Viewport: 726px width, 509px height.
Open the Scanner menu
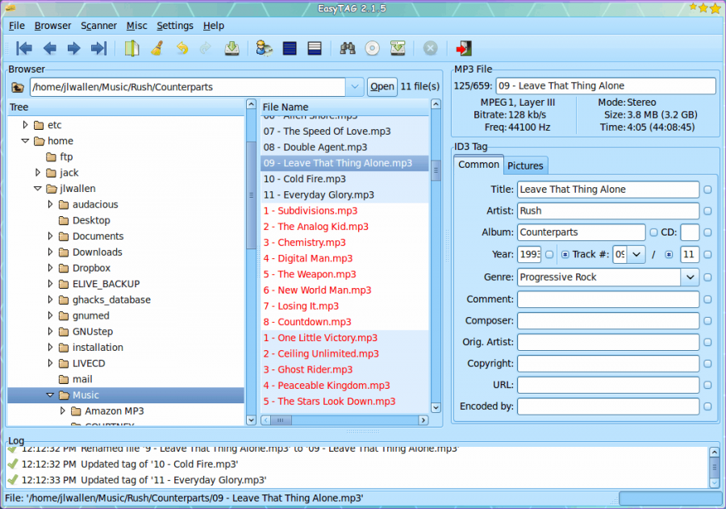coord(98,25)
